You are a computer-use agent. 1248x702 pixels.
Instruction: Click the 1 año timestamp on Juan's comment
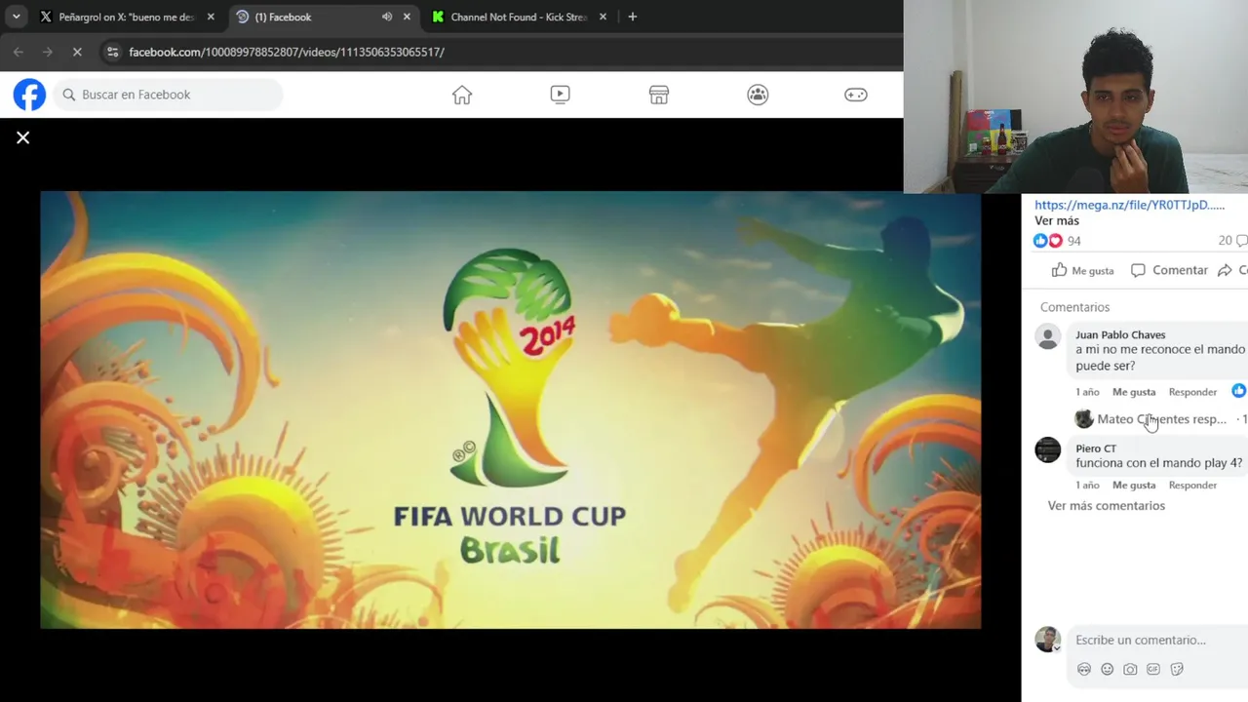coord(1087,392)
